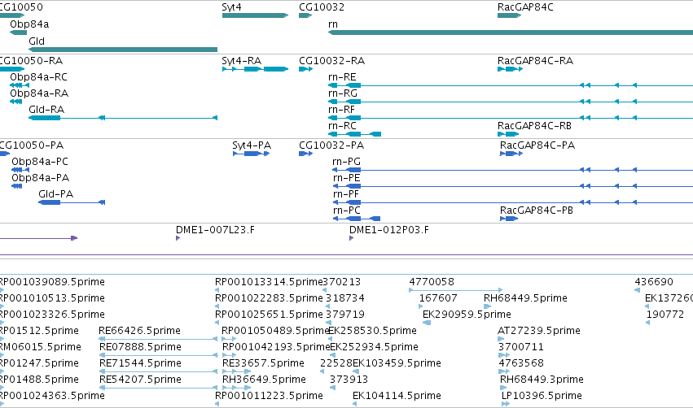Viewport: 693px width, 408px height.
Task: Select the RacGAP84C-PA protein label
Action: point(537,145)
